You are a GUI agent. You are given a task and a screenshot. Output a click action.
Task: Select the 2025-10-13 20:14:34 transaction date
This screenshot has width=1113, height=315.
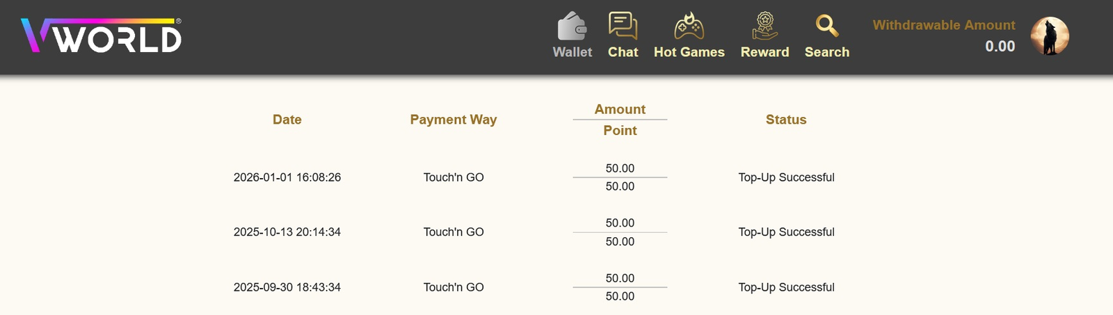tap(287, 232)
